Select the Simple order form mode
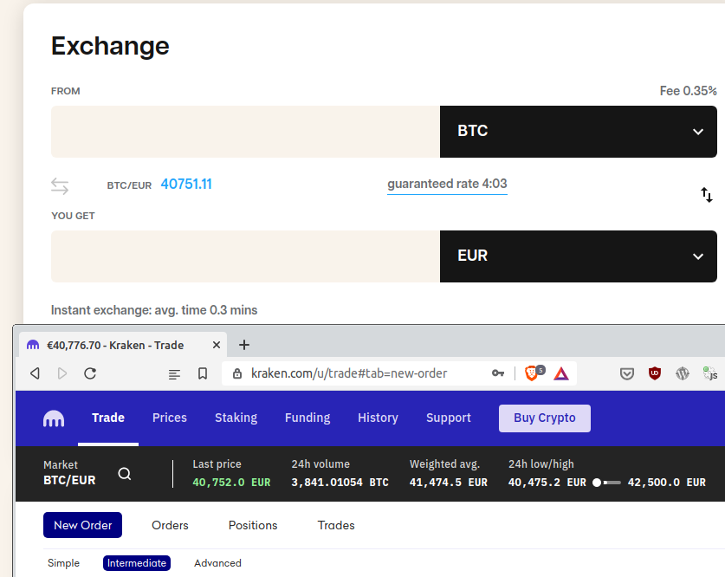Viewport: 725px width, 577px height. [63, 563]
